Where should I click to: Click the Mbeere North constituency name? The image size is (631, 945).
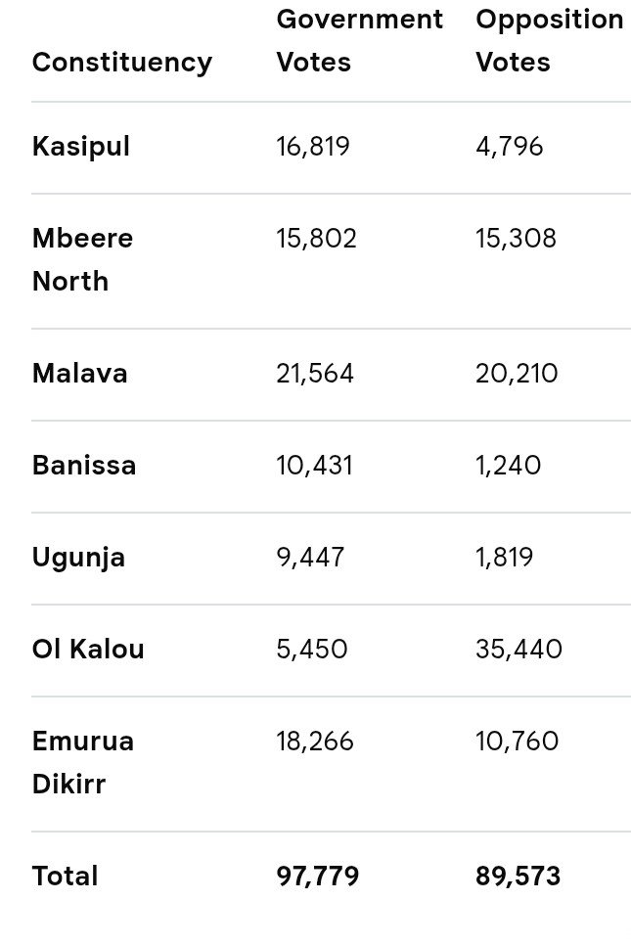[x=82, y=260]
